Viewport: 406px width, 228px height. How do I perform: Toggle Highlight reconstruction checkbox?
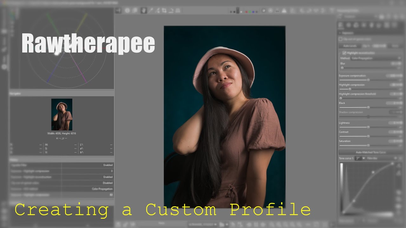pos(344,53)
